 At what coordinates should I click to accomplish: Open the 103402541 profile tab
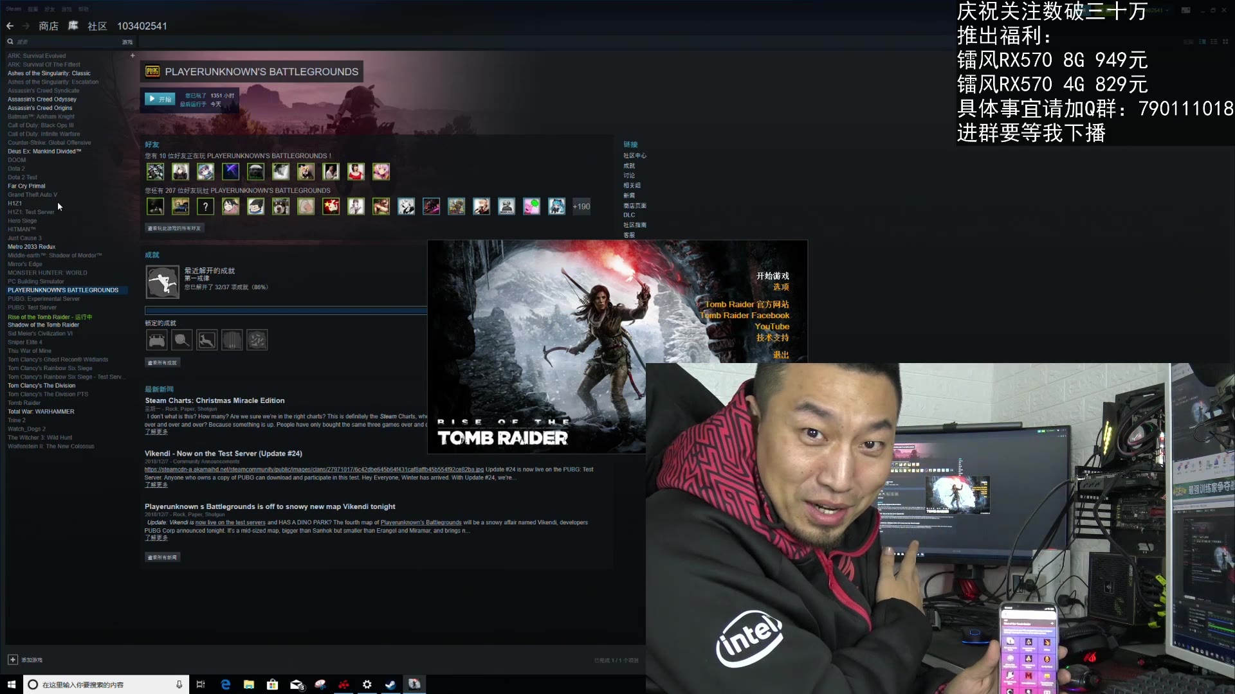tap(142, 26)
